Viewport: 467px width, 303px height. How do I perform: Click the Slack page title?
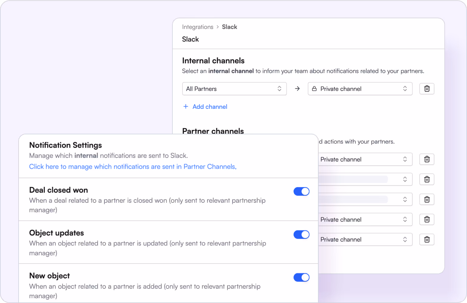pos(190,39)
